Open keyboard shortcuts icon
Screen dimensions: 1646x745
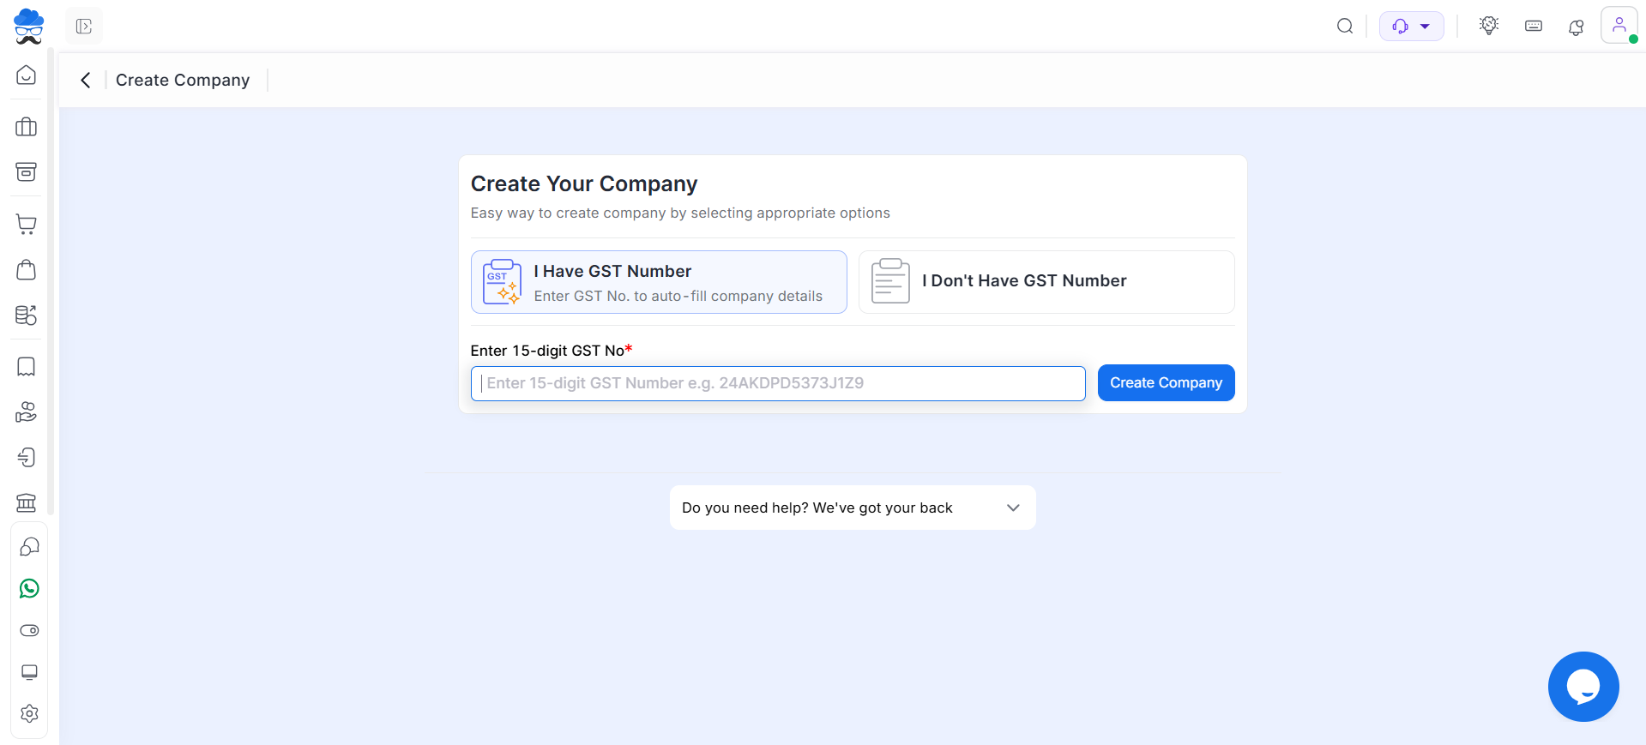[x=1533, y=27]
